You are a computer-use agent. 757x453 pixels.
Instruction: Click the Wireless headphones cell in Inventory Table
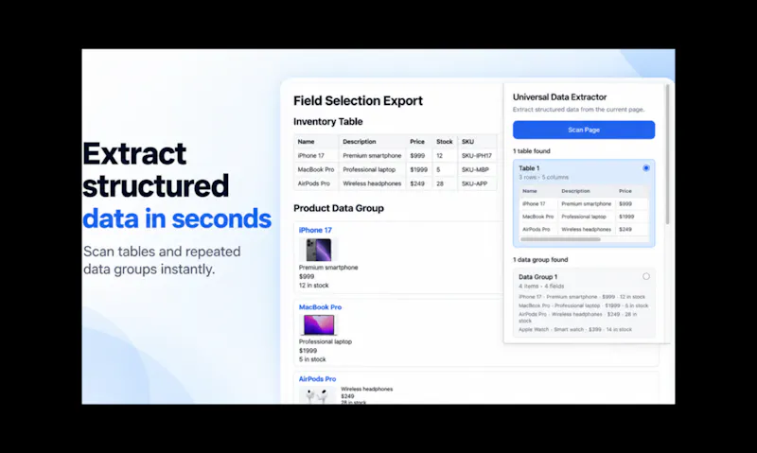pyautogui.click(x=372, y=183)
